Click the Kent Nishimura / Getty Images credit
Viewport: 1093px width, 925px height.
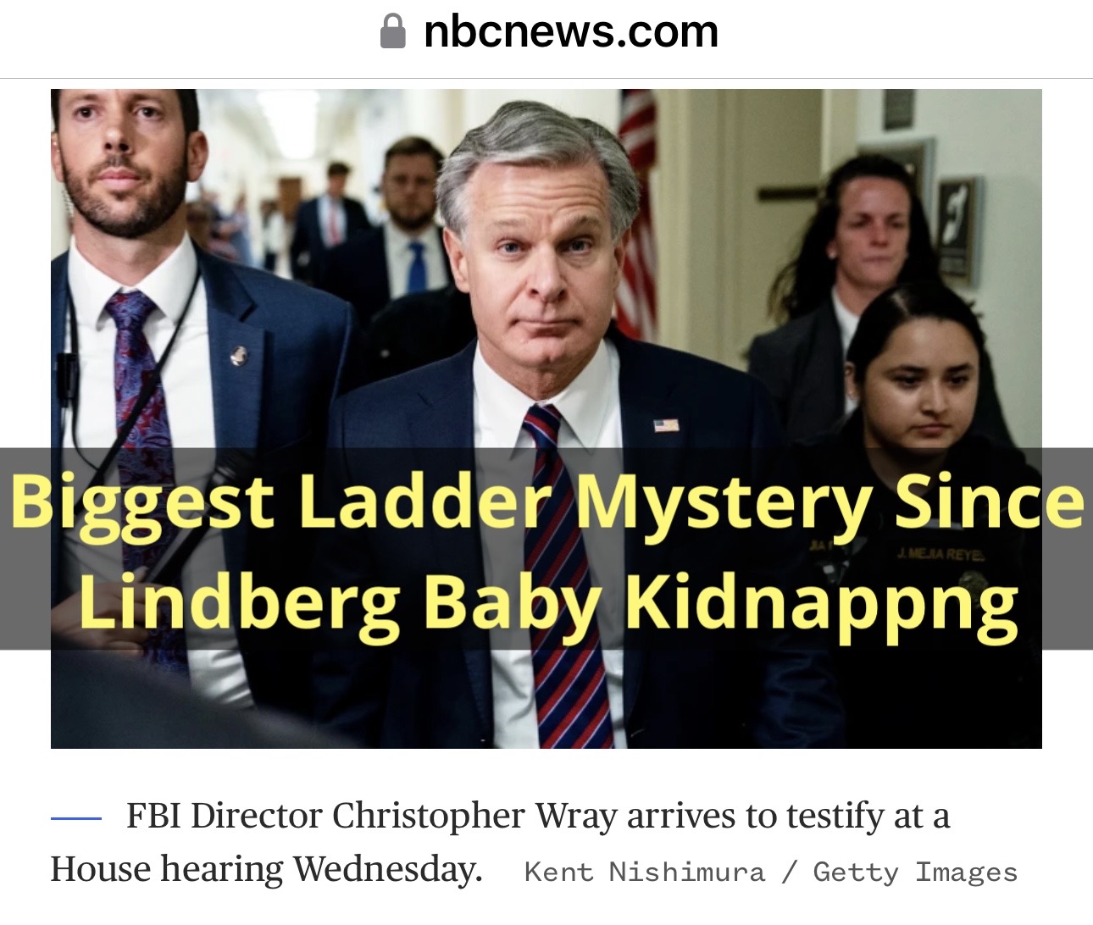771,872
